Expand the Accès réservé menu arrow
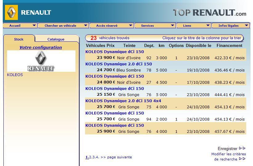The width and height of the screenshot is (253, 166). 131,25
